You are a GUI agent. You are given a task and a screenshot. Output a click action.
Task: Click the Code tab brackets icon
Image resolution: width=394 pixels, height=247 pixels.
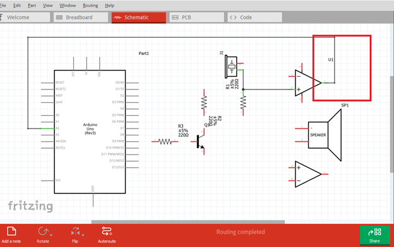click(233, 17)
